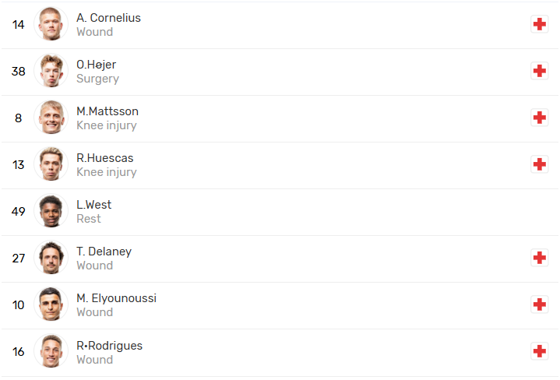Click the injury cross icon for O.Højer
The width and height of the screenshot is (560, 380).
(x=539, y=71)
